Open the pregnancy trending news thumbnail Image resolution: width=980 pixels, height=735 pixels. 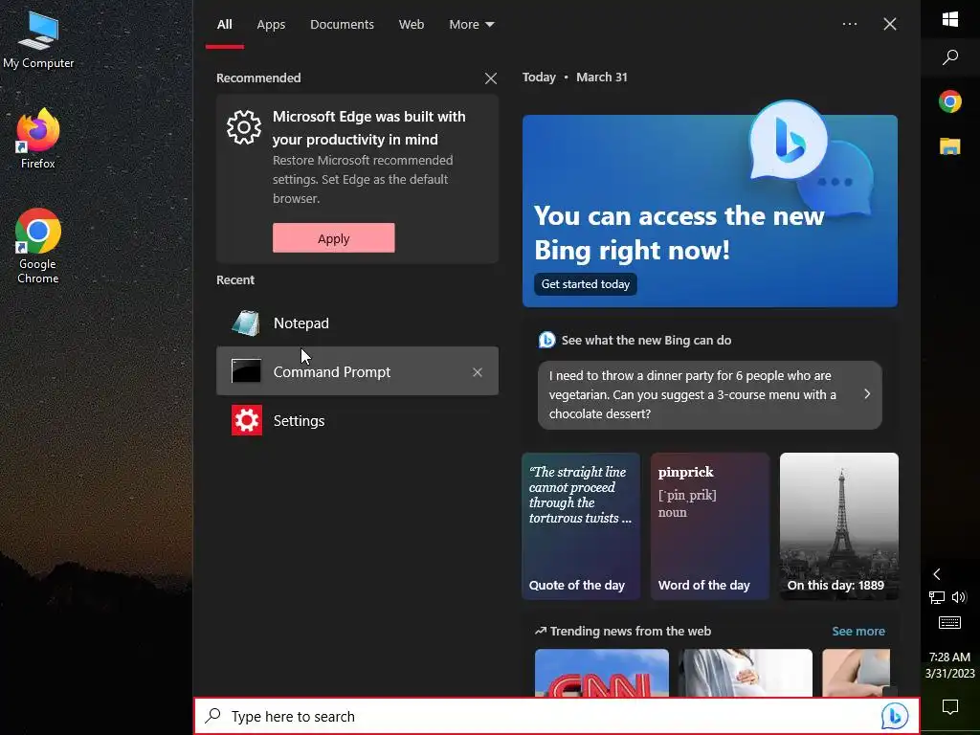pyautogui.click(x=746, y=673)
